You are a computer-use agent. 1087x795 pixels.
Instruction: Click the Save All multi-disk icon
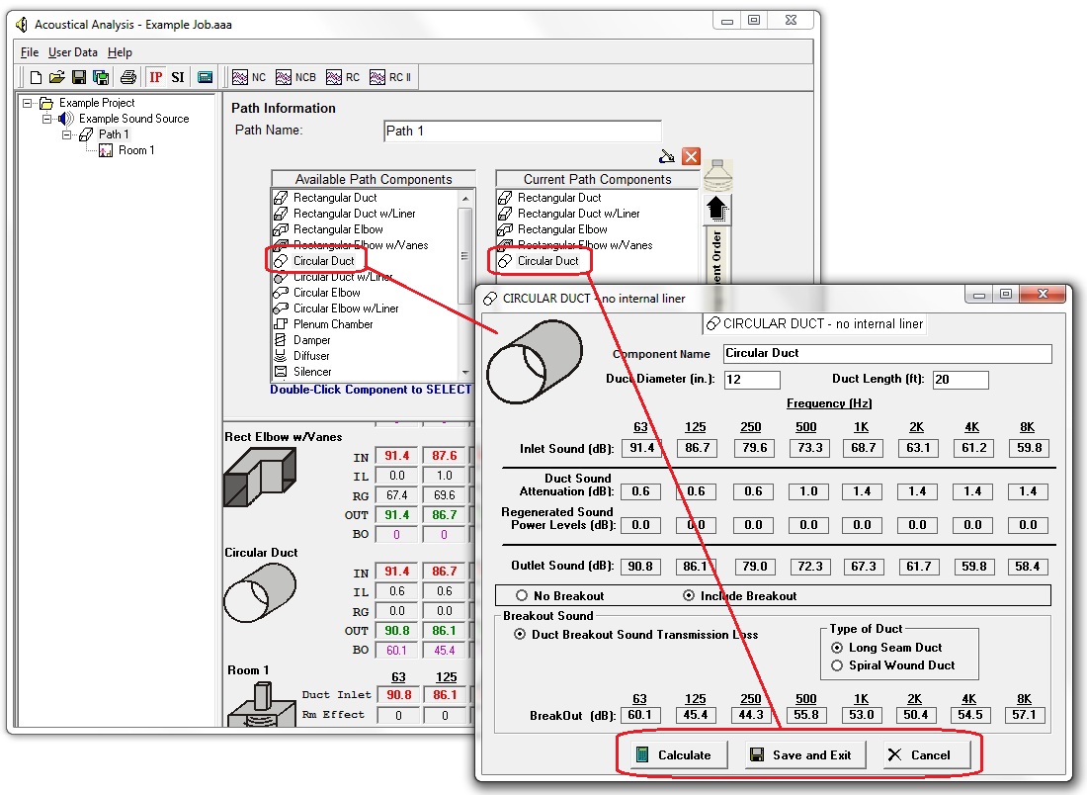[x=101, y=77]
